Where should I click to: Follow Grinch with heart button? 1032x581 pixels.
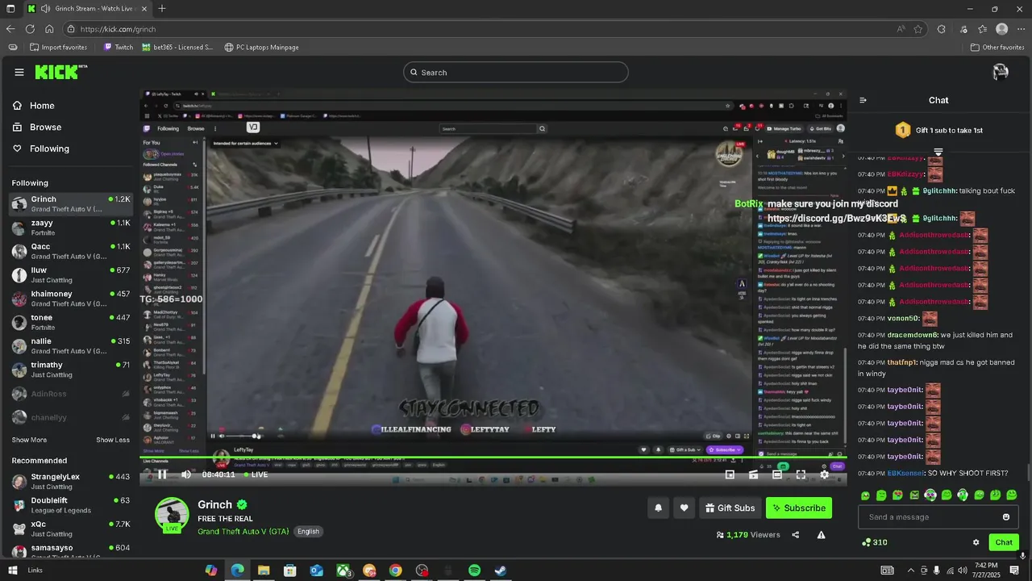(685, 508)
